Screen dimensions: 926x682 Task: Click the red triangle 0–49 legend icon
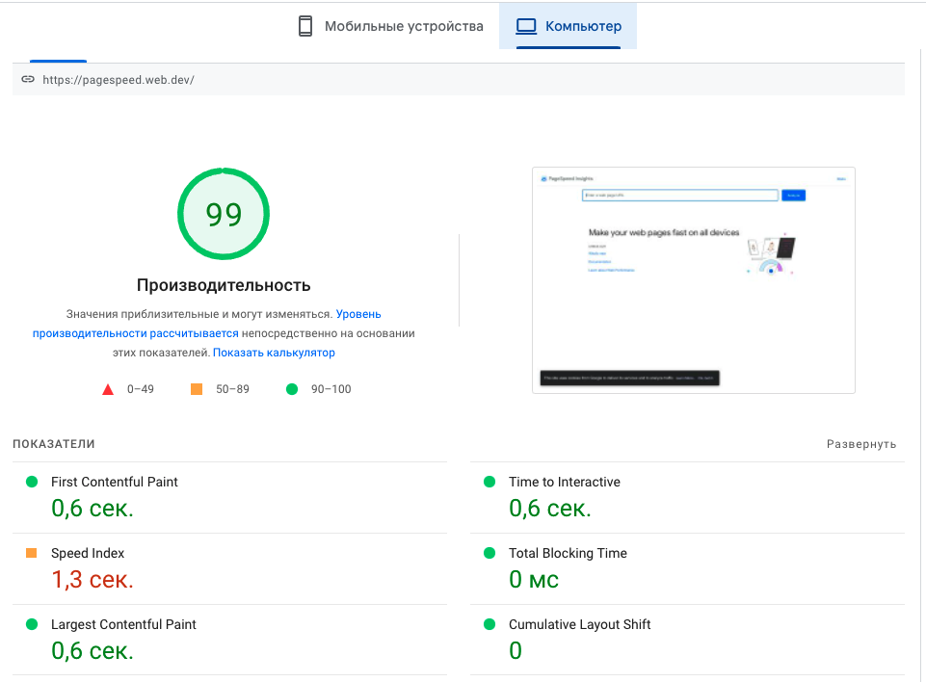point(108,389)
